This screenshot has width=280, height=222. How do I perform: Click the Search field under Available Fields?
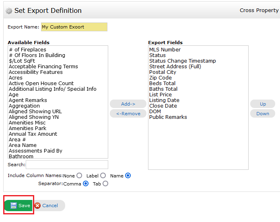click(67, 165)
